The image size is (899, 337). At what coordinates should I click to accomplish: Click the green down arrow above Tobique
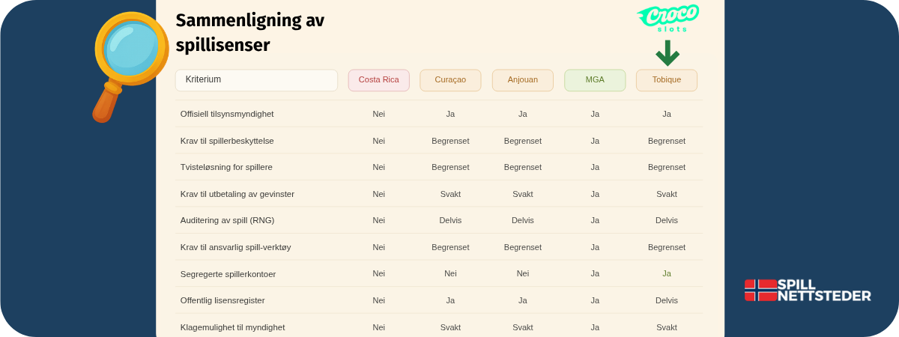tap(667, 52)
